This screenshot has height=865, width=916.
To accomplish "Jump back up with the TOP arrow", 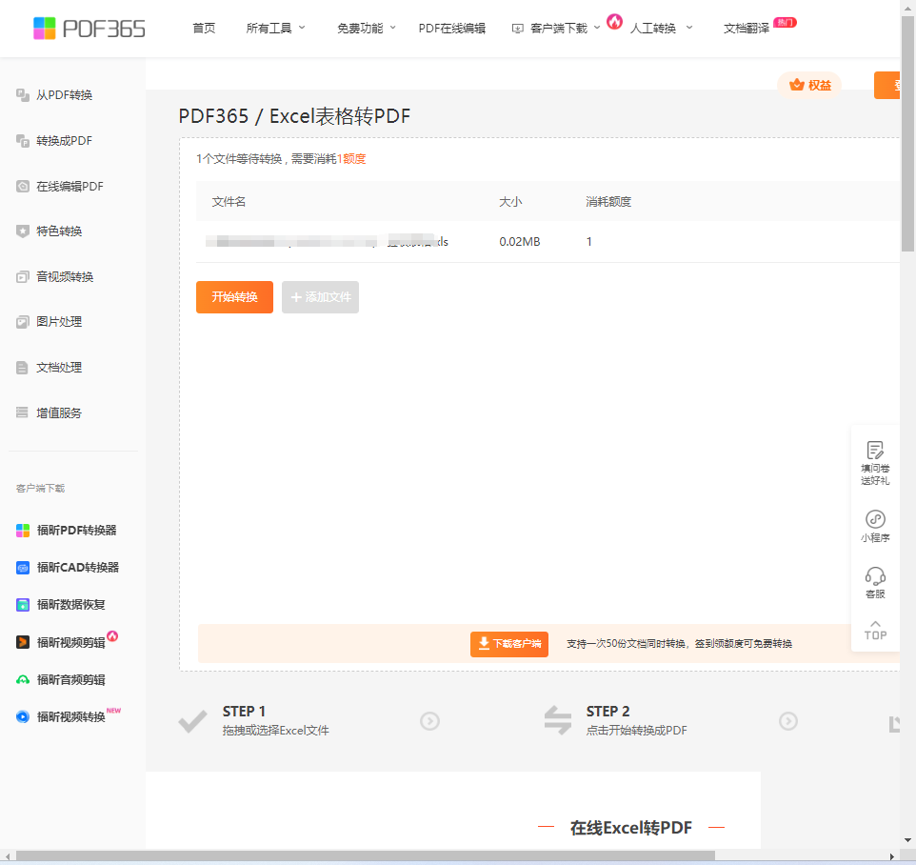I will click(x=875, y=630).
